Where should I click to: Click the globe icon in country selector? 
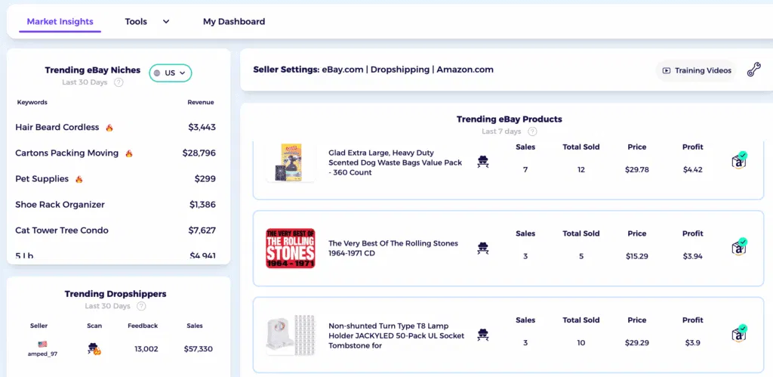(x=157, y=73)
